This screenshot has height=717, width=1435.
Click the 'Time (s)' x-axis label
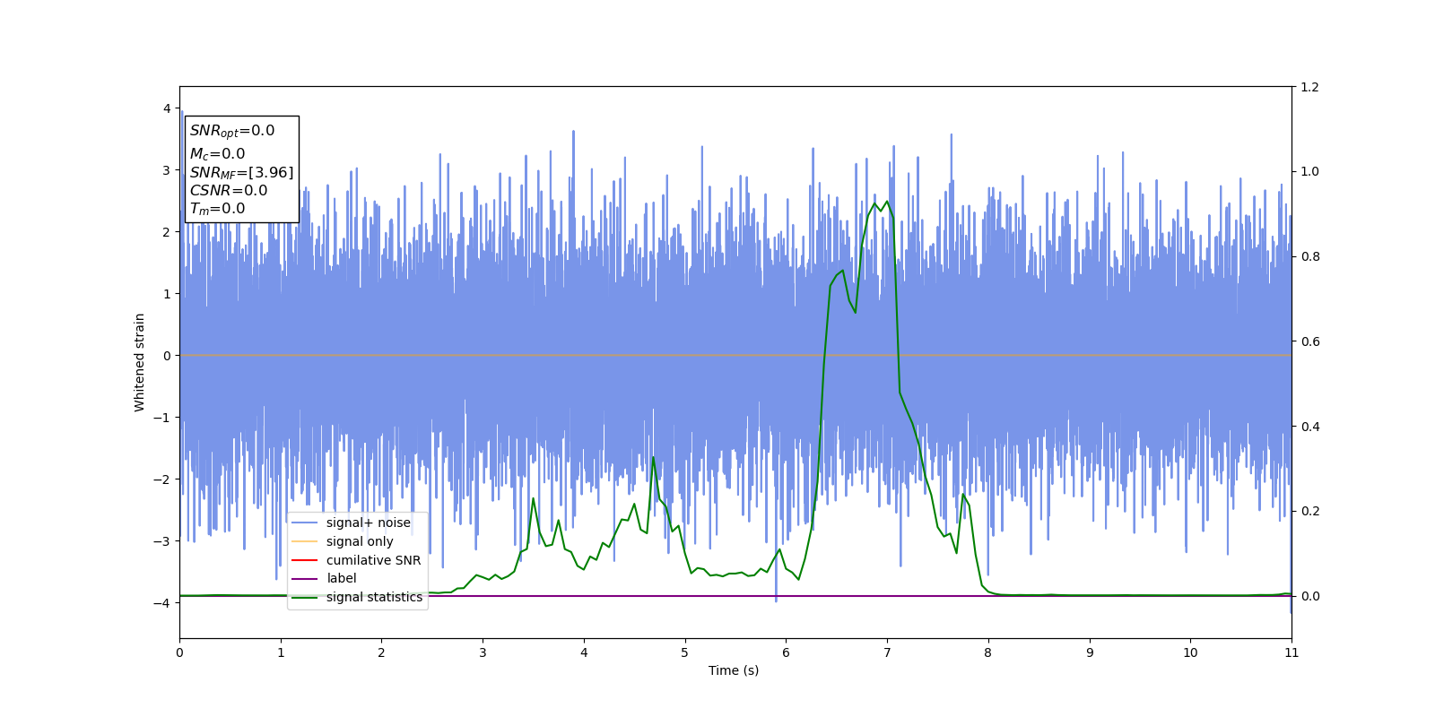click(x=734, y=670)
